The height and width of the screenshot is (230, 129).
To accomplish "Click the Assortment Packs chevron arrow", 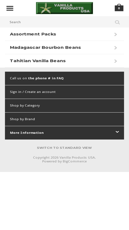I will [x=116, y=34].
